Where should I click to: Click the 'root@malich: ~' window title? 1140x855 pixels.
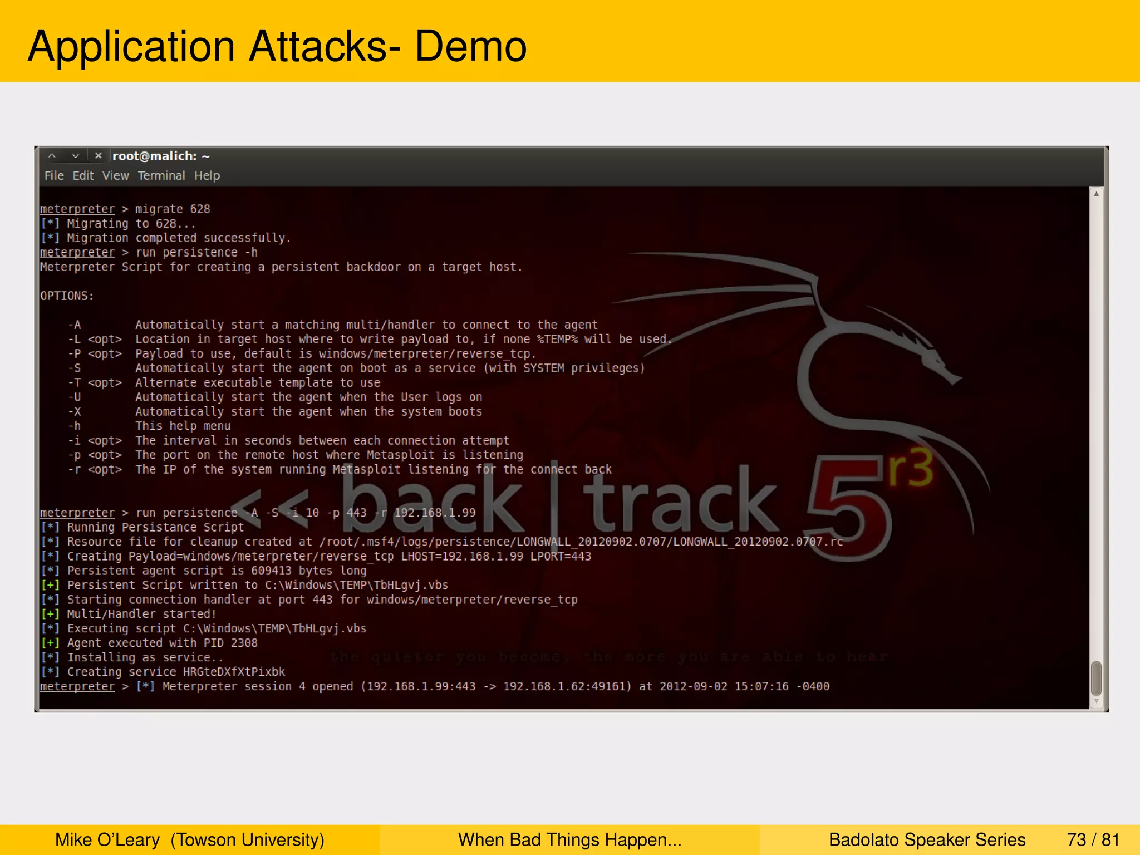(x=161, y=156)
